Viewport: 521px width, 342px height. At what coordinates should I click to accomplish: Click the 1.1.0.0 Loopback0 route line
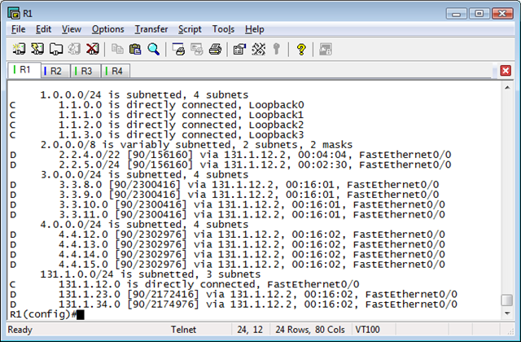click(156, 105)
